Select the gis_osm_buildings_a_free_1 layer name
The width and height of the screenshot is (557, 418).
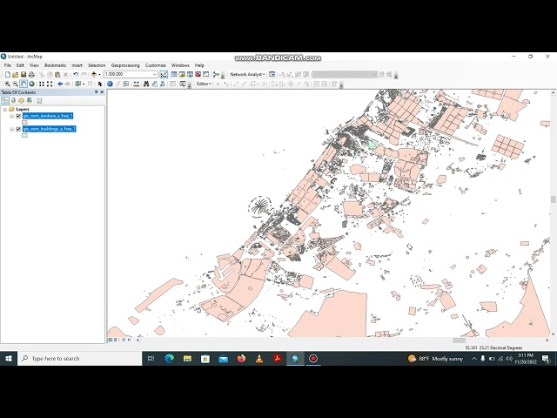pyautogui.click(x=50, y=129)
